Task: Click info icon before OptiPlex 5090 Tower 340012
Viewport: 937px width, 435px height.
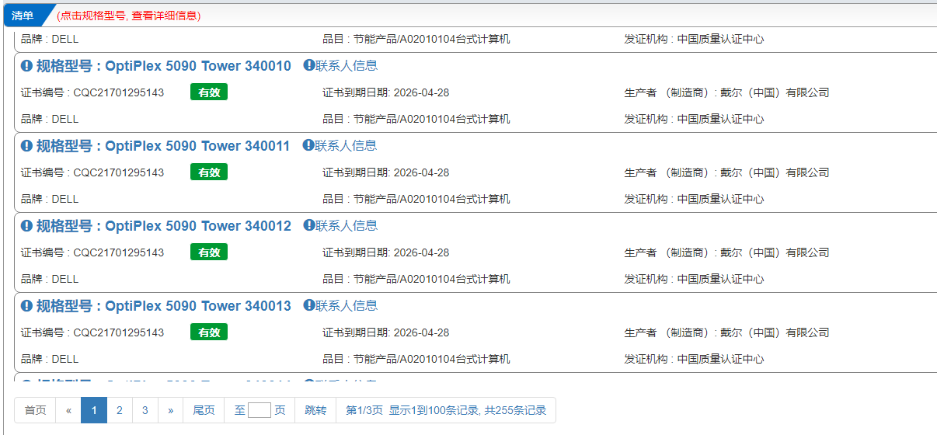Action: point(27,227)
